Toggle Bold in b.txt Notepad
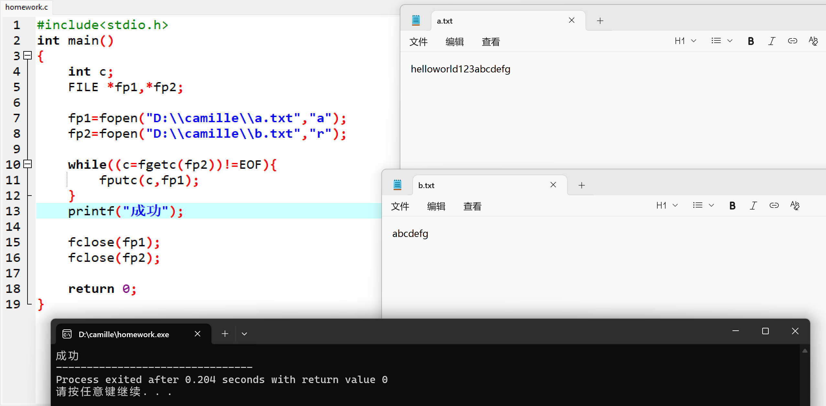 point(732,206)
